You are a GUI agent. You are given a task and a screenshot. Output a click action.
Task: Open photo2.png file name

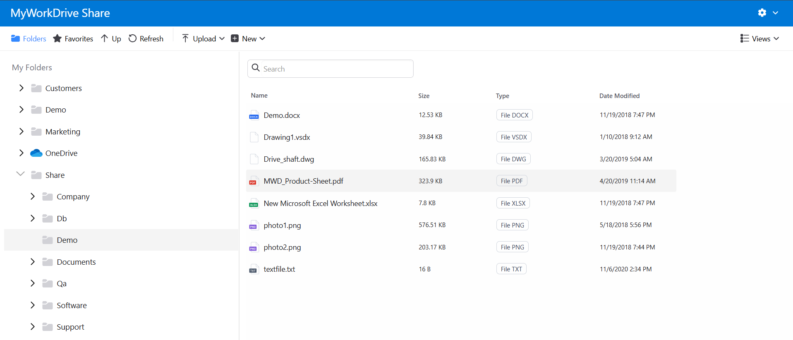(x=282, y=247)
